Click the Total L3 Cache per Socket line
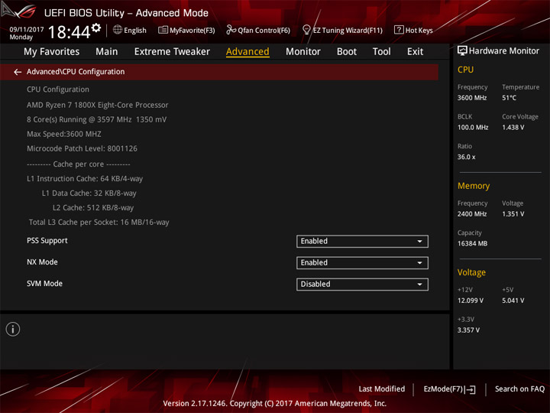550x413 pixels. (x=99, y=223)
